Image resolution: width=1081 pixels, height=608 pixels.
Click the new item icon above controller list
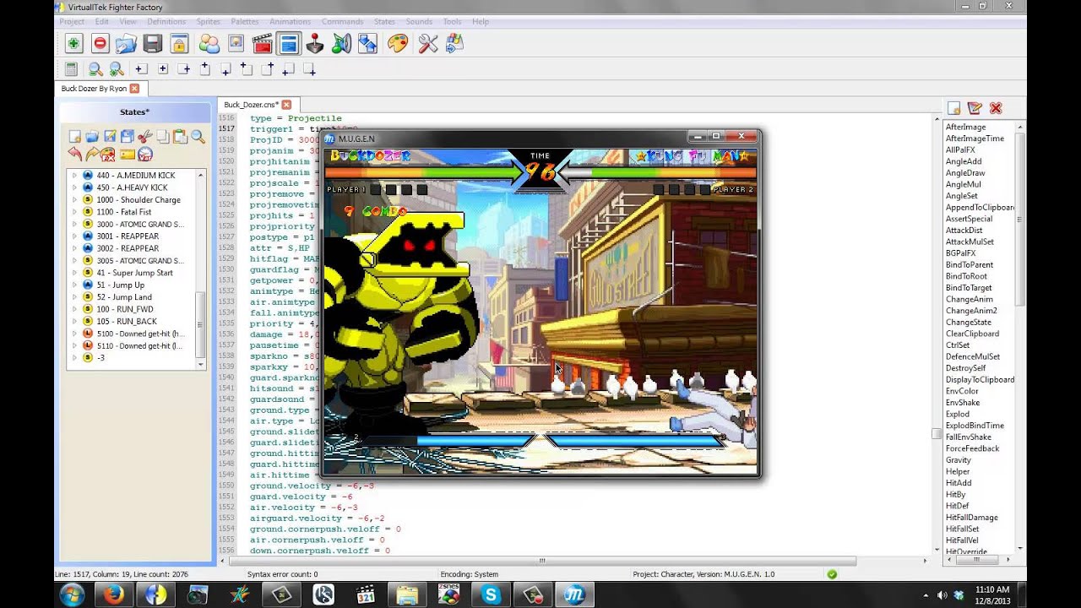point(953,108)
